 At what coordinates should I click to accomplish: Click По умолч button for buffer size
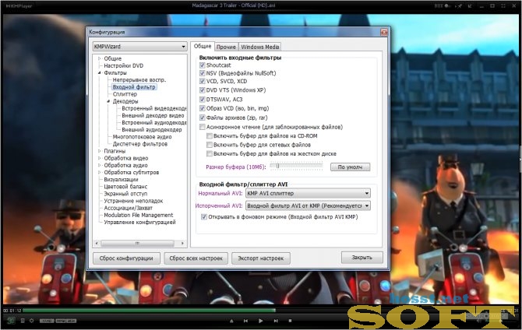351,167
